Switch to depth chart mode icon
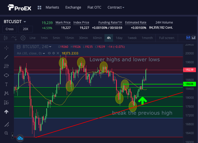This screenshot has width=198, height=143. tap(194, 38)
